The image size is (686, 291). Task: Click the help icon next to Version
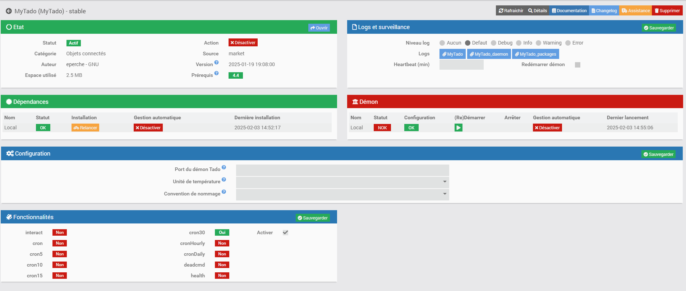click(x=216, y=63)
